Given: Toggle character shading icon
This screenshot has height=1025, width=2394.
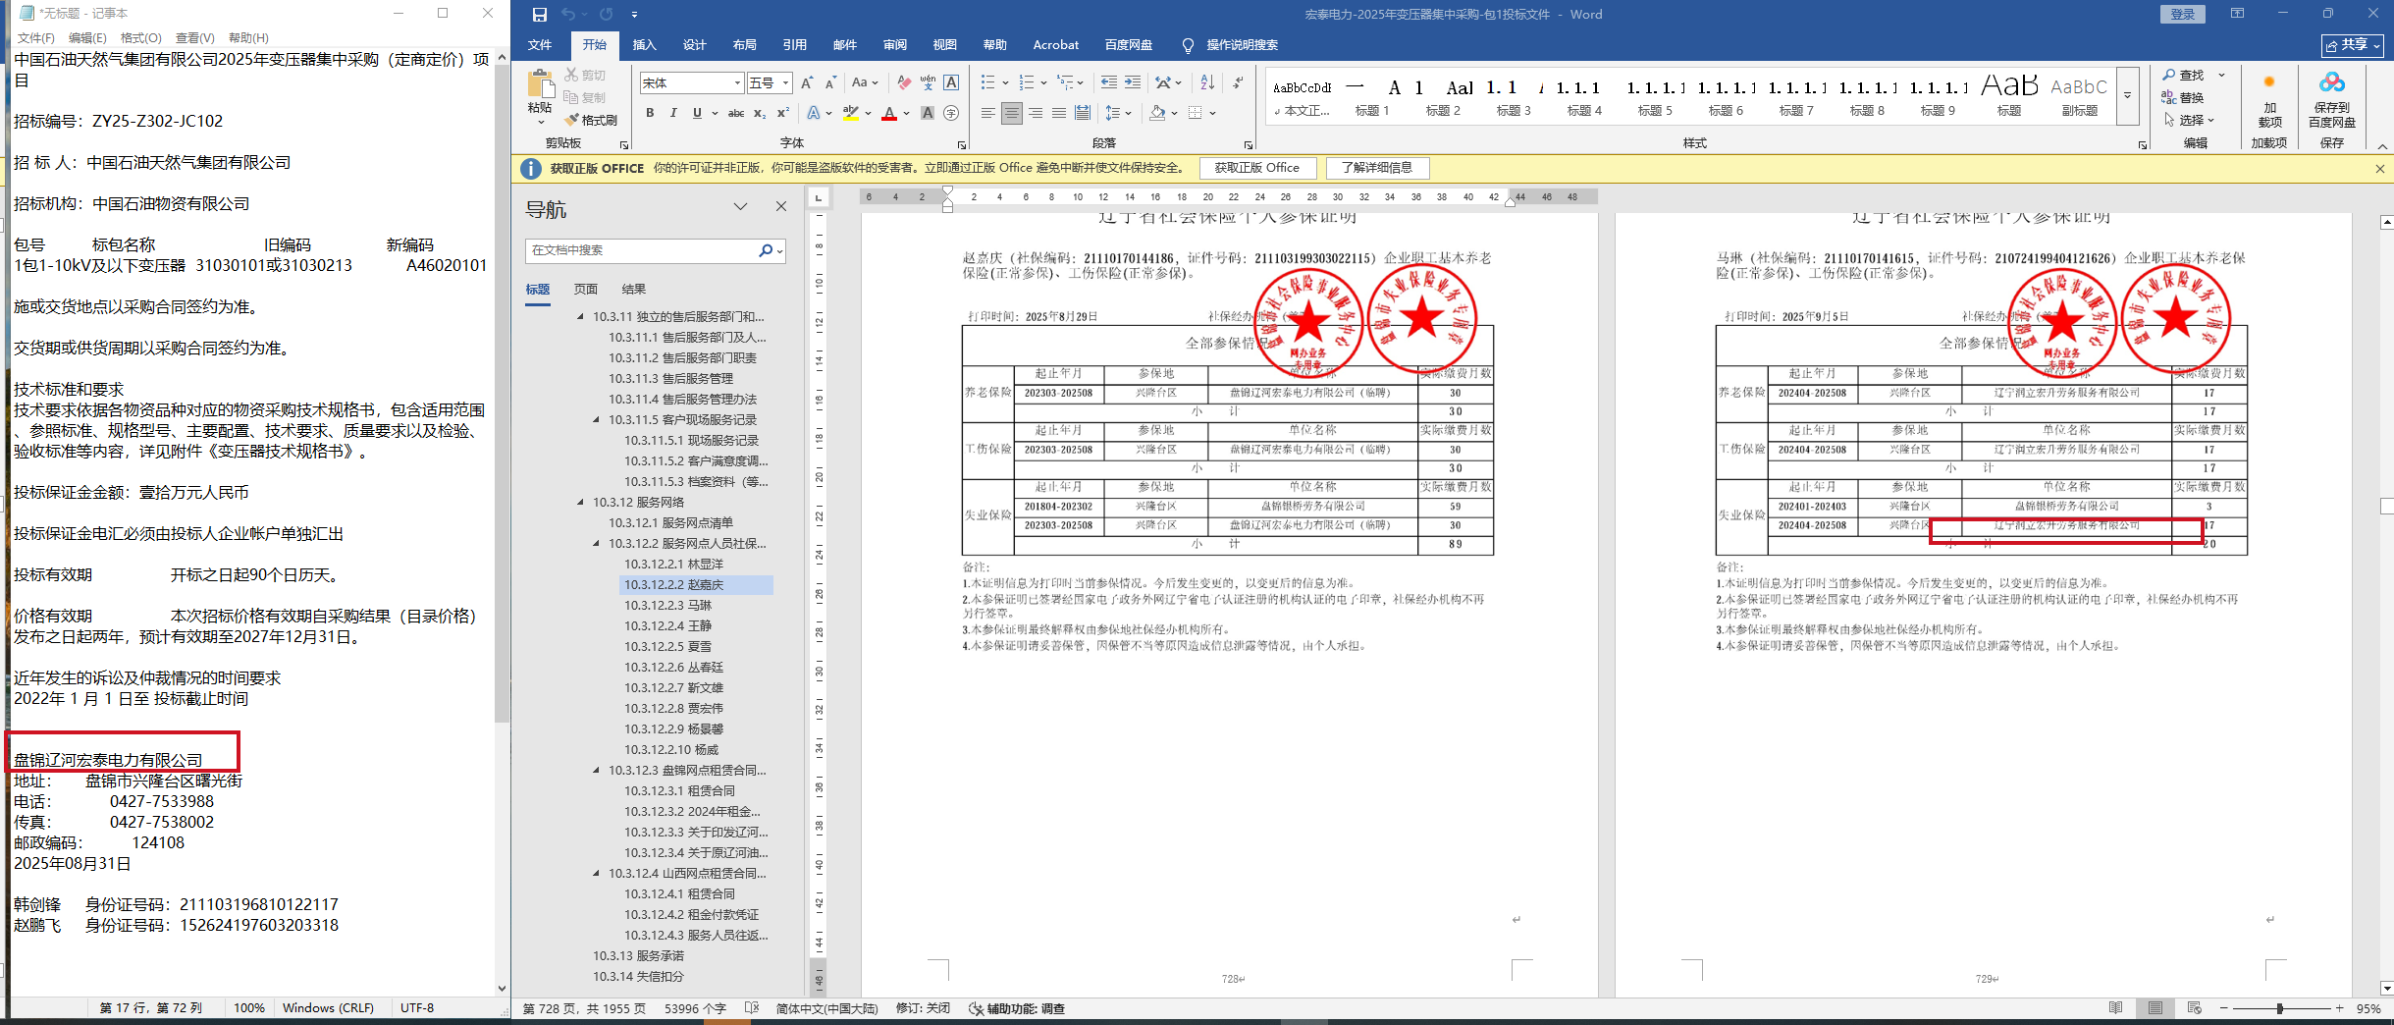Looking at the screenshot, I should point(928,113).
